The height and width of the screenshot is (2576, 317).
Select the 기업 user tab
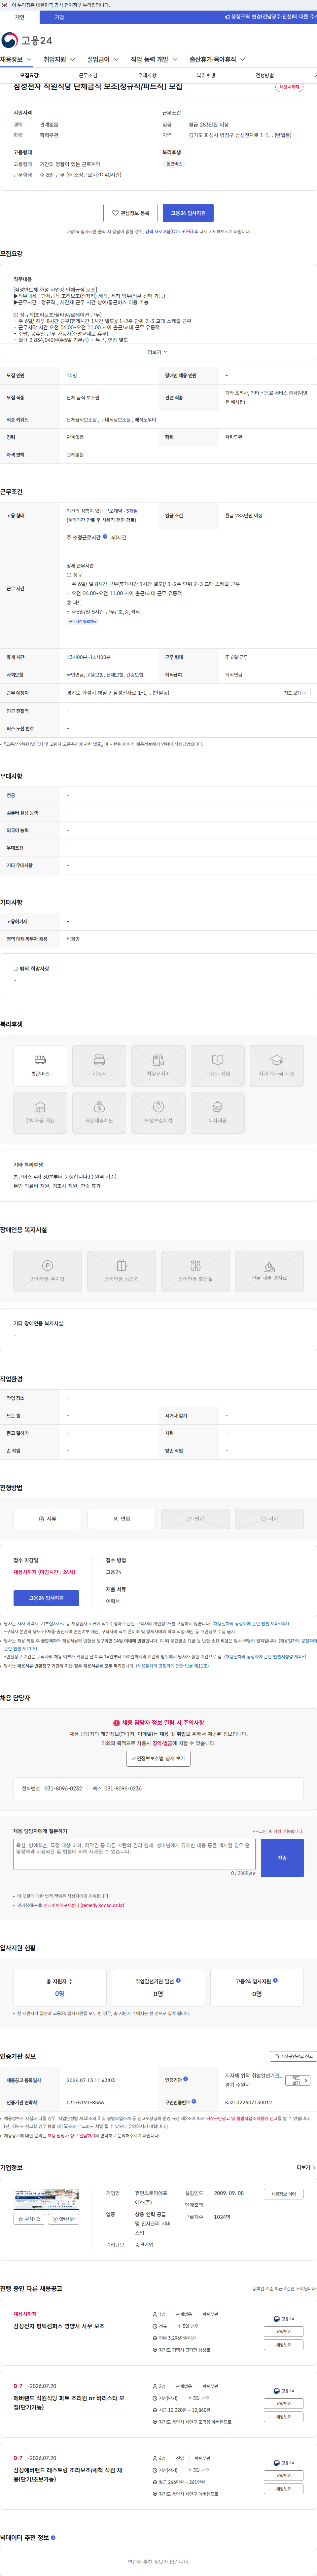(x=59, y=17)
